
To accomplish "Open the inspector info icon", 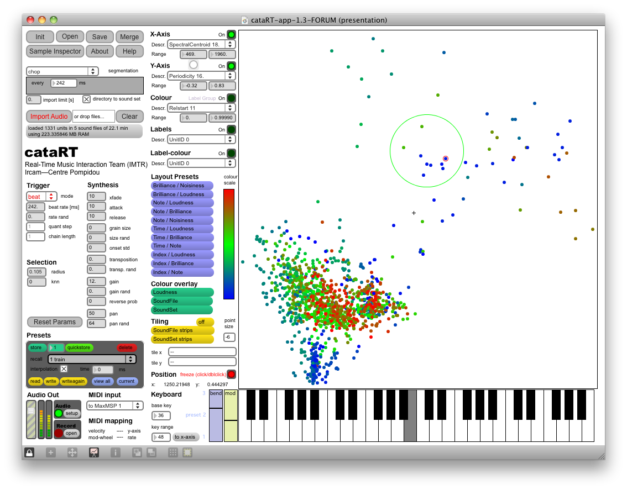I will 116,452.
